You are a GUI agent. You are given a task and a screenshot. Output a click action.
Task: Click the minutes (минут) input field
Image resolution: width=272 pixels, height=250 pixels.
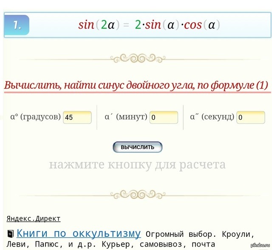(x=164, y=118)
